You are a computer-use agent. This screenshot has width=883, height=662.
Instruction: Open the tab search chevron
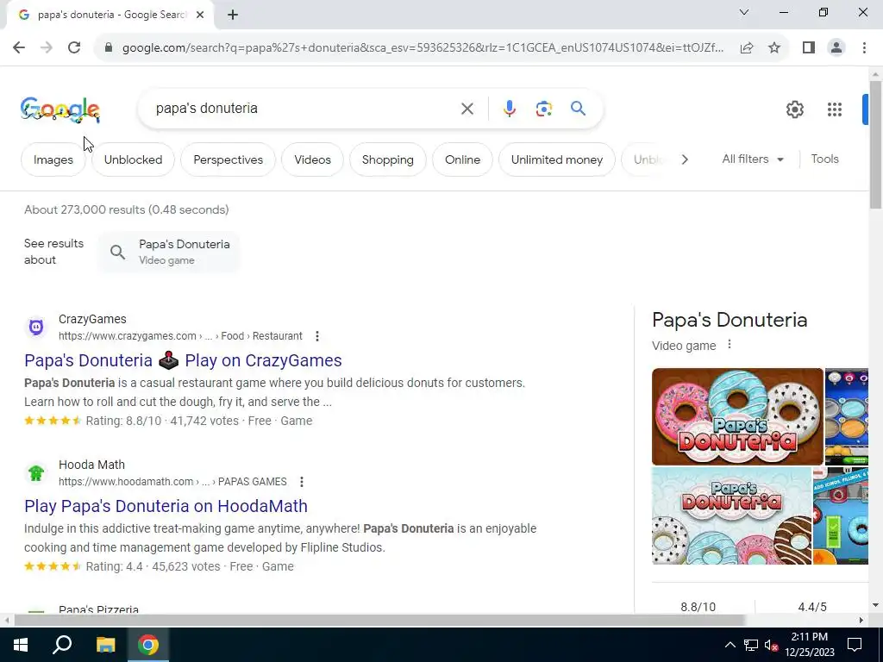744,12
